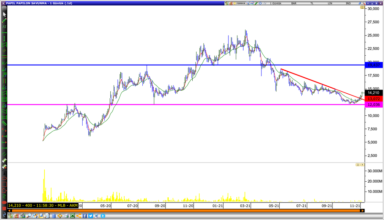
Task: Export chart data to Excel
Action: (72, 216)
